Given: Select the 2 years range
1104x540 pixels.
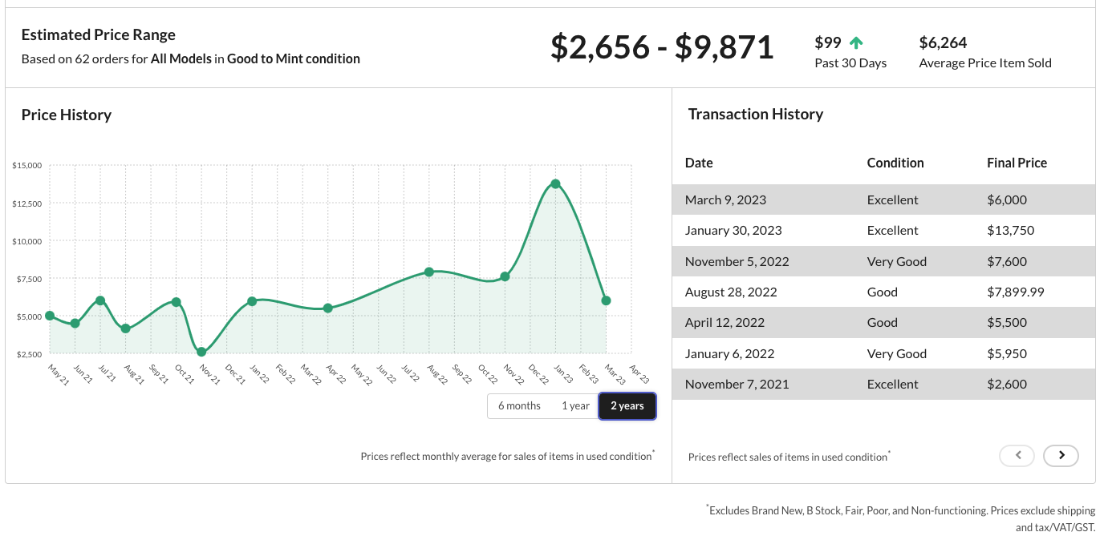Looking at the screenshot, I should (x=627, y=406).
